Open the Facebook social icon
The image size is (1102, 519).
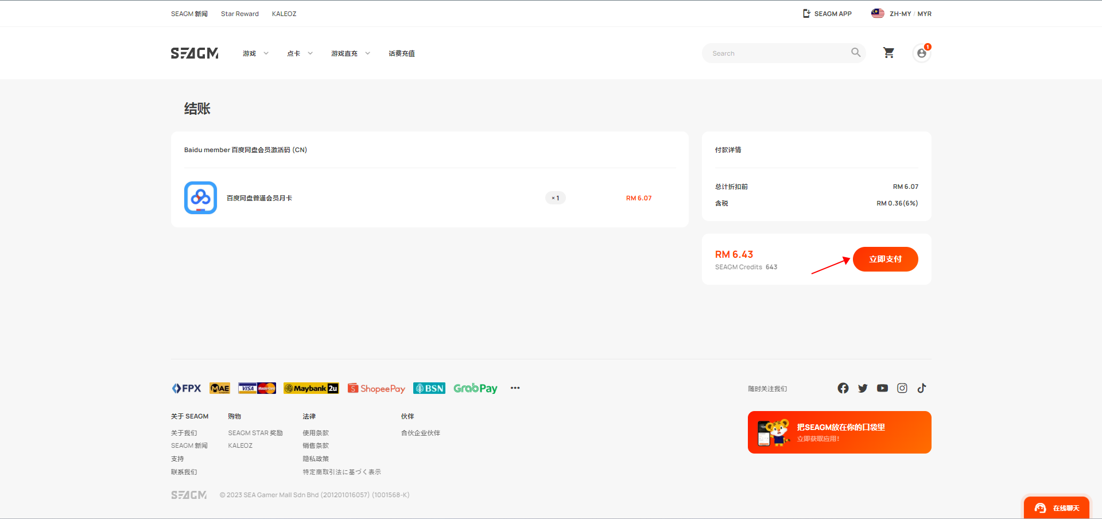tap(843, 388)
